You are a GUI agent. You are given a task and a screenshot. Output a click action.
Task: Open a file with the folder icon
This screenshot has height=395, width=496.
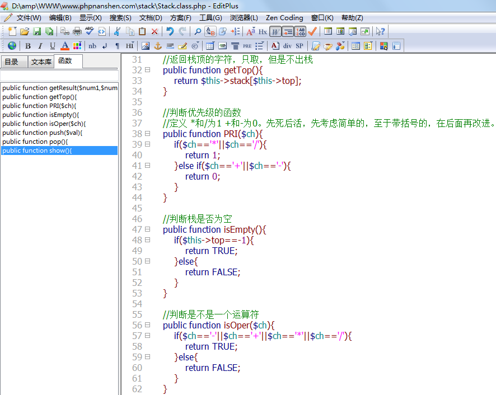point(25,31)
